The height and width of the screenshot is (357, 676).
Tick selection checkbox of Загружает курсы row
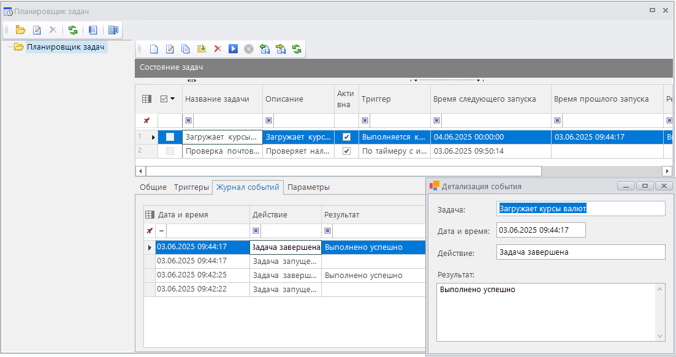170,137
